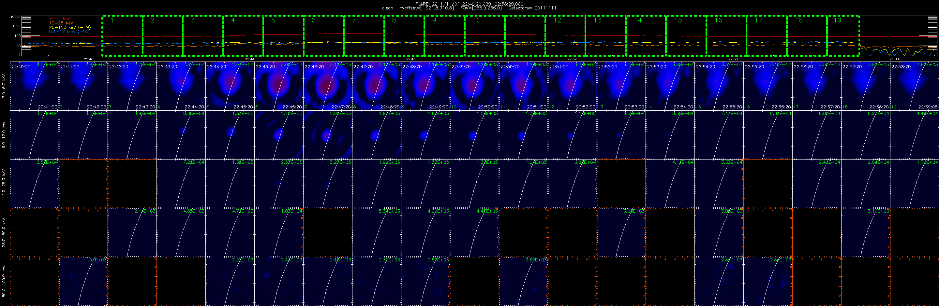939x306 pixels.
Task: Click the 23:00 tick label under light curve
Action: 894,59
